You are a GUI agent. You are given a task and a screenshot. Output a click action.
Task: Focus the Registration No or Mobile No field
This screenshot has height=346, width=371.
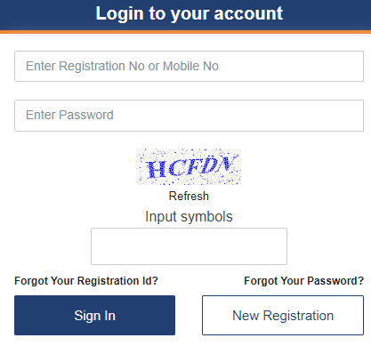click(189, 66)
